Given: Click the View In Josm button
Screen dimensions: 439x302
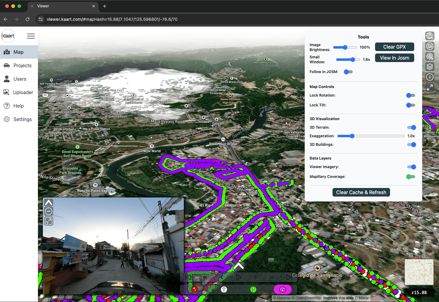Looking at the screenshot, I should point(394,58).
